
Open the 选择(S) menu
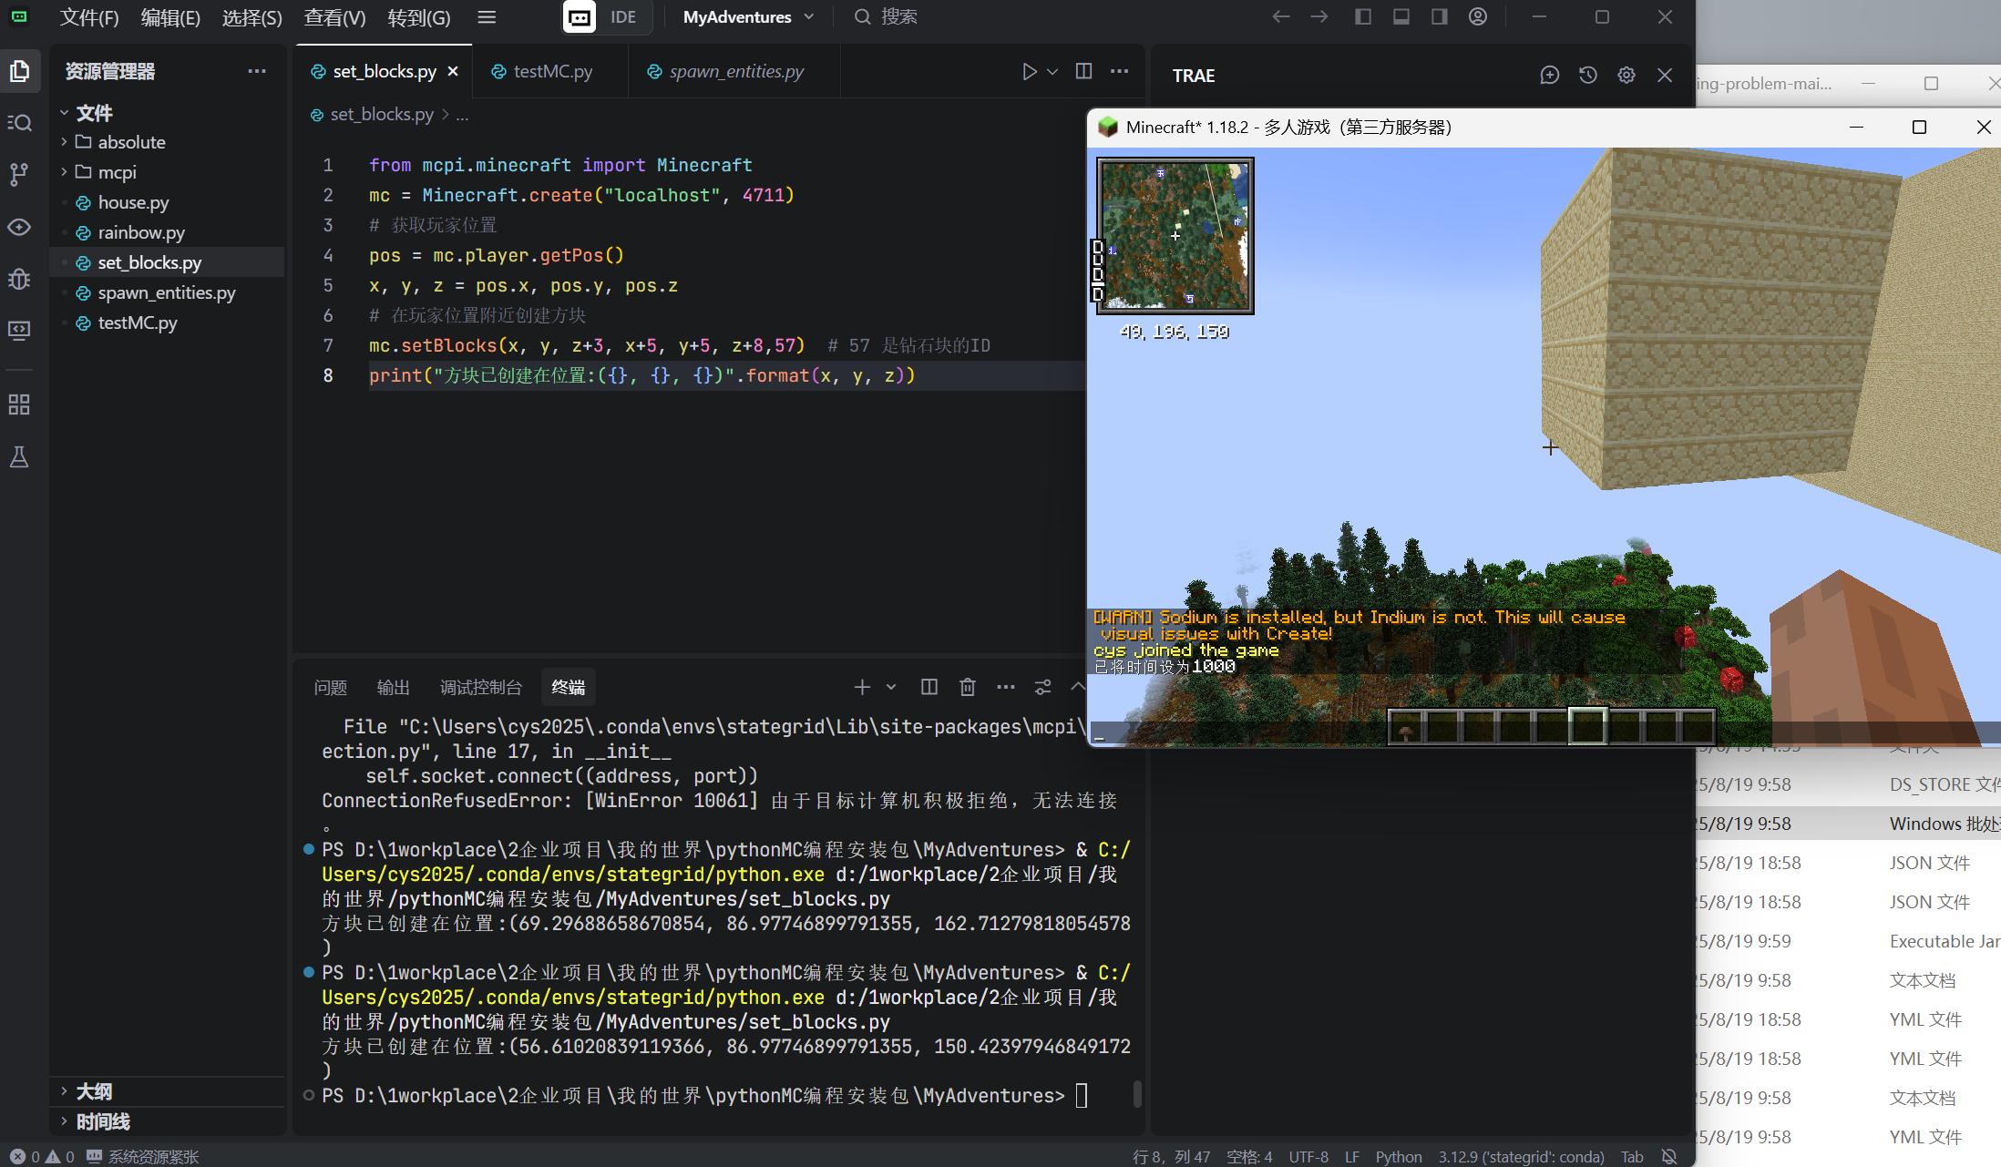[252, 16]
